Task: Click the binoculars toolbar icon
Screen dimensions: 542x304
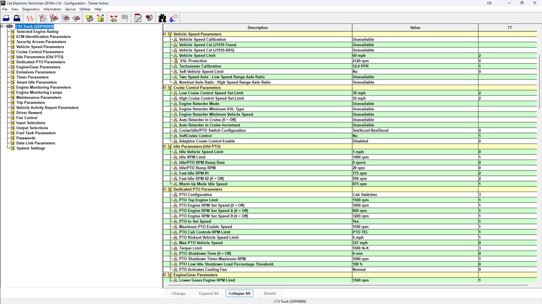Action: (x=162, y=18)
